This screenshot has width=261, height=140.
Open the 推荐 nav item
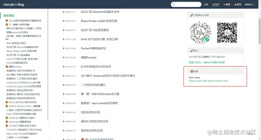coord(238,5)
